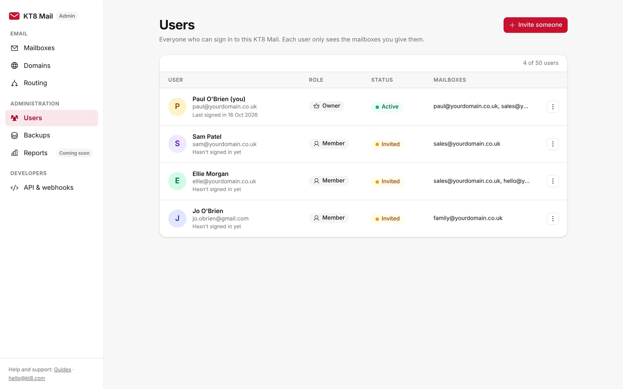Click the Mailboxes envelope icon
The height and width of the screenshot is (389, 623).
click(x=14, y=48)
